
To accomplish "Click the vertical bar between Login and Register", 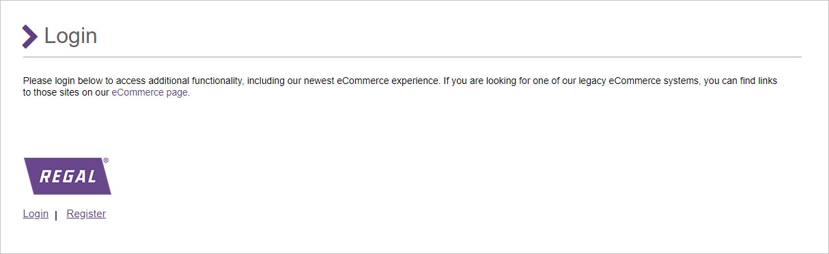I will 55,216.
